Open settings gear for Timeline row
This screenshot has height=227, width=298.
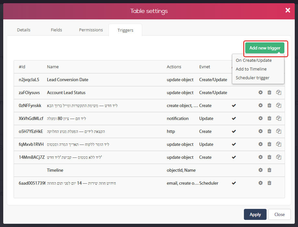click(260, 170)
